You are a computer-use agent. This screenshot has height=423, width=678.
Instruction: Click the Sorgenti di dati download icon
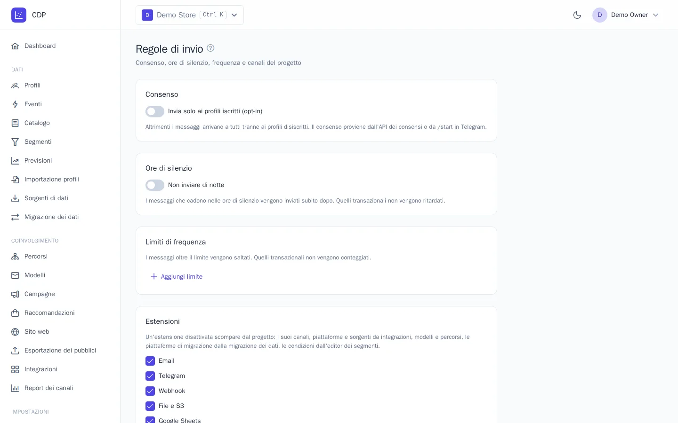click(15, 198)
